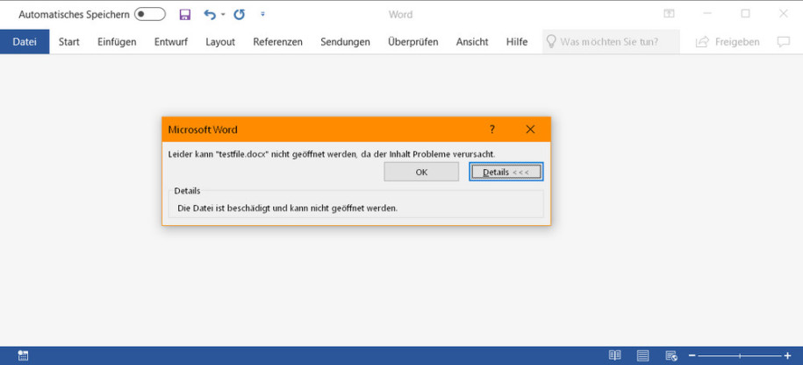Maximize the Word window
Screen dimensions: 803x365
(x=746, y=14)
